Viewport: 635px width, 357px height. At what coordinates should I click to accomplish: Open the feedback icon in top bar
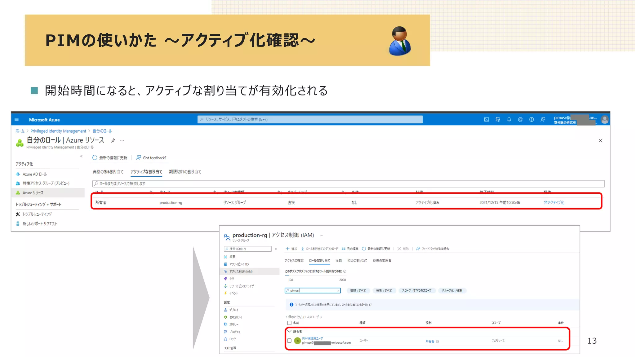543,120
